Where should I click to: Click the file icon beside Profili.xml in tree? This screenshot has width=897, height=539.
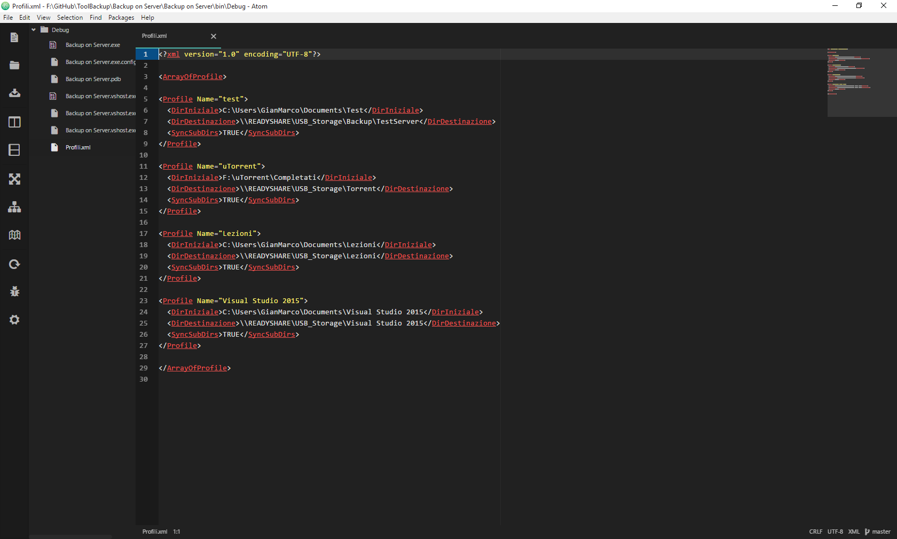pos(54,147)
